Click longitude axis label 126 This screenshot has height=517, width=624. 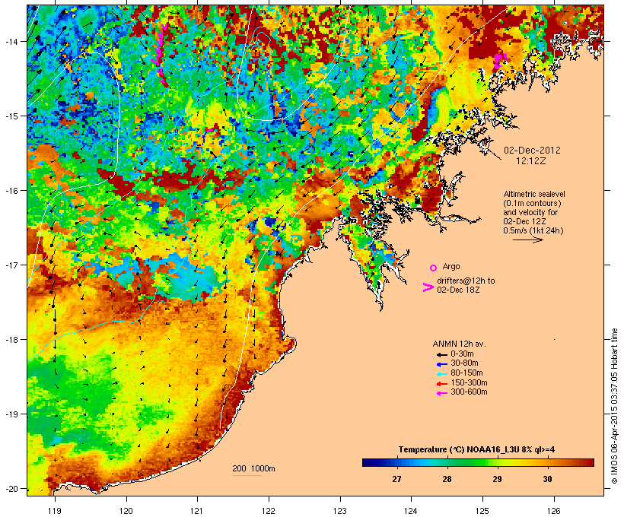553,511
